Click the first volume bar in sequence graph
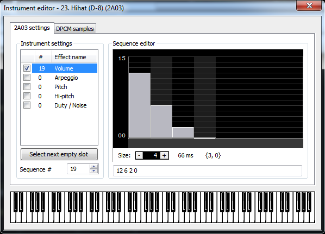This screenshot has width=325, height=234. (140, 105)
